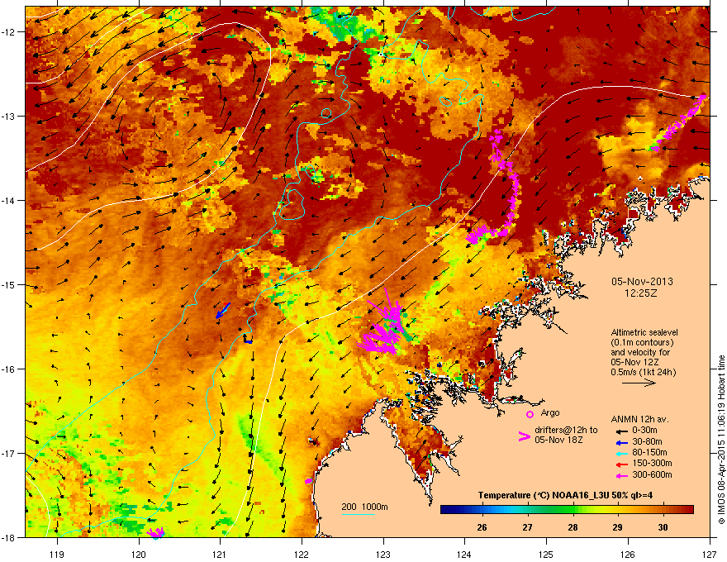Click the blue mooring current arrow near 121E 15.3S
This screenshot has height=562, width=727.
click(x=222, y=311)
